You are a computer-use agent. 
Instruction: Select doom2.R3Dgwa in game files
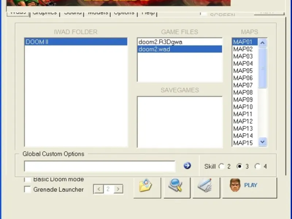tap(180, 42)
